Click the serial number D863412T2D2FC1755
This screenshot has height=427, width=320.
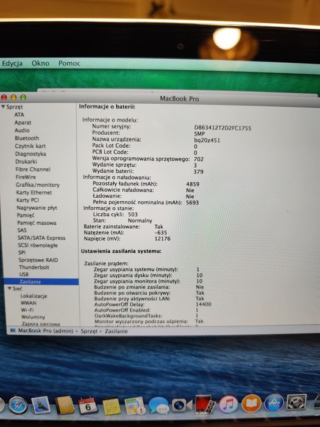click(222, 128)
